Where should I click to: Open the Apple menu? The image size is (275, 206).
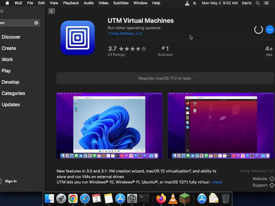coord(7,3)
